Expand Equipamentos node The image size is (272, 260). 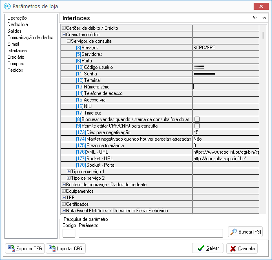[64, 191]
